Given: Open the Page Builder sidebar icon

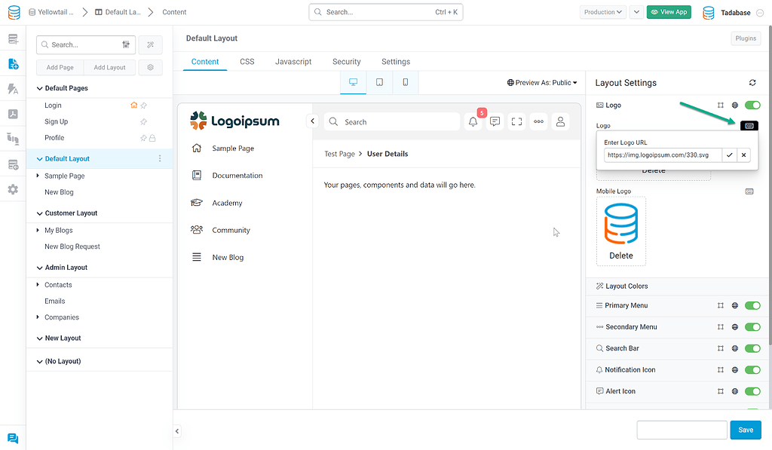Looking at the screenshot, I should [14, 64].
